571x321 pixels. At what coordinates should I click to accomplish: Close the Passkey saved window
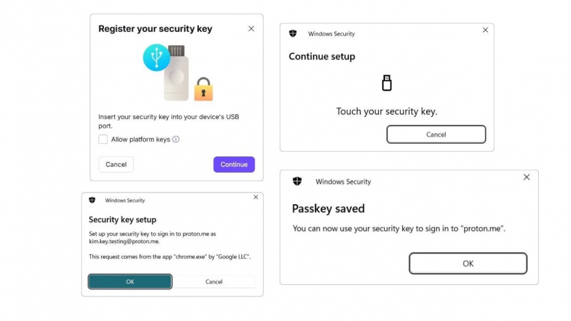(527, 178)
